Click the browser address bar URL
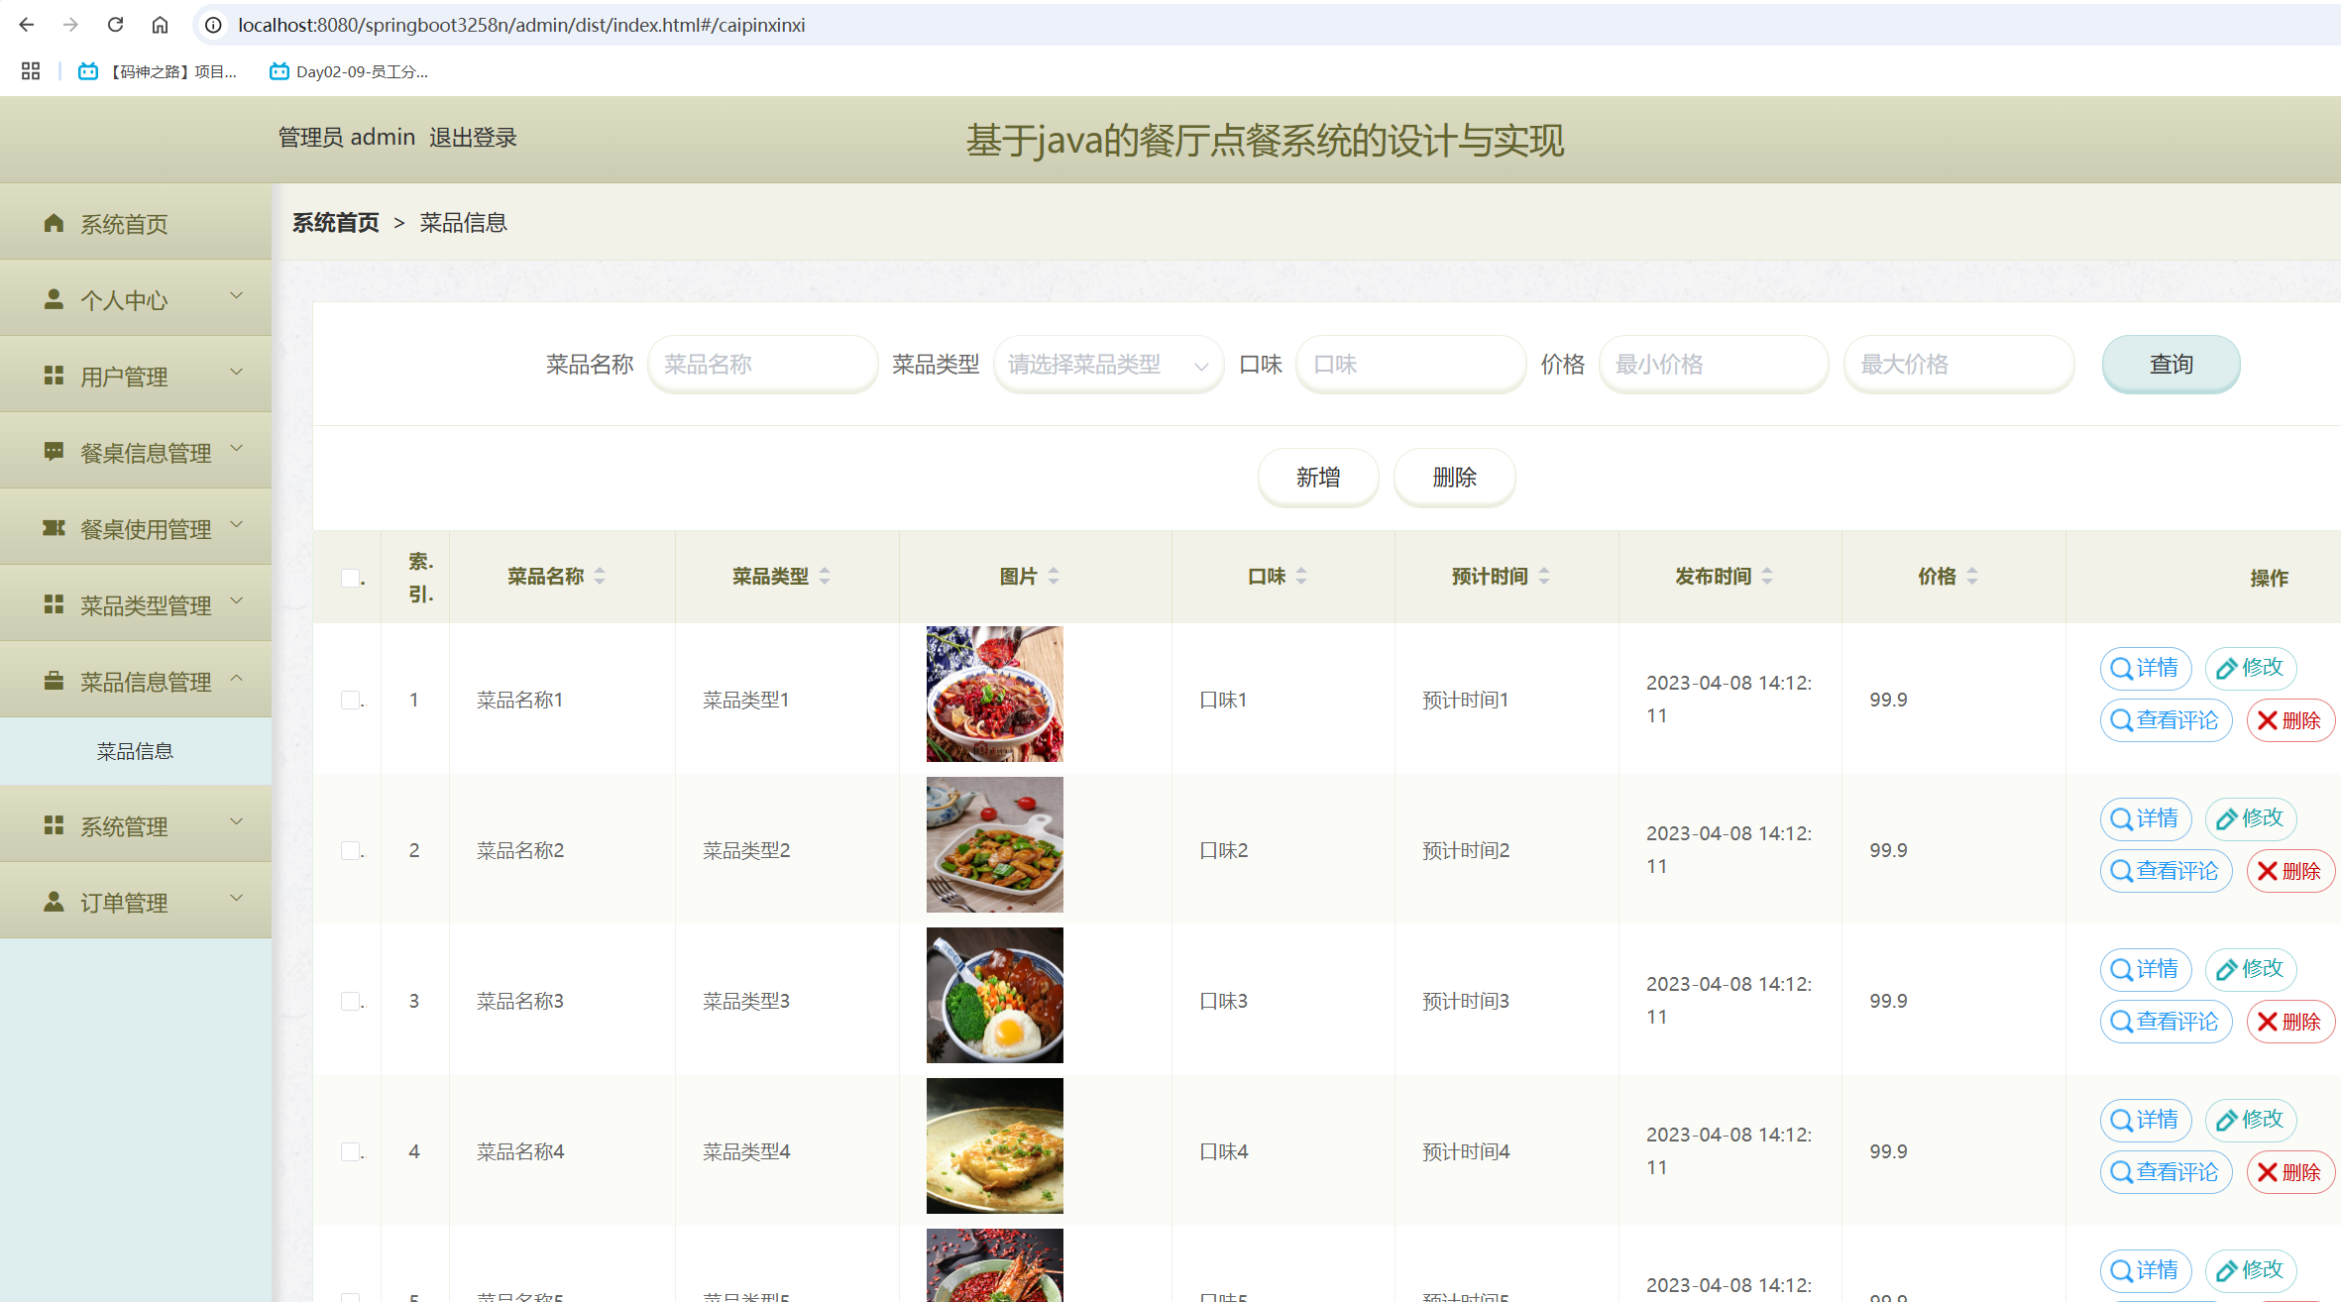Screen dimensions: 2341x1302 click(521, 25)
